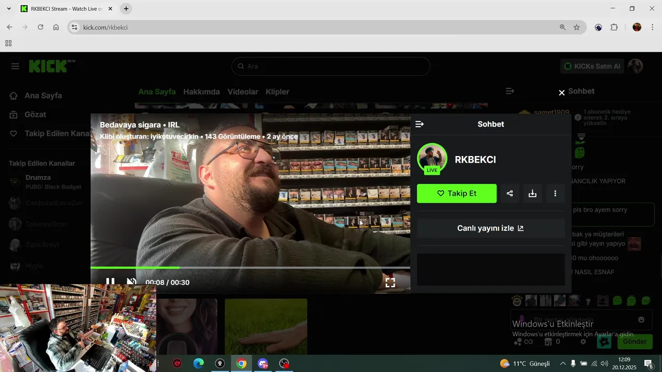Enter fullscreen mode for the clip

pos(390,283)
